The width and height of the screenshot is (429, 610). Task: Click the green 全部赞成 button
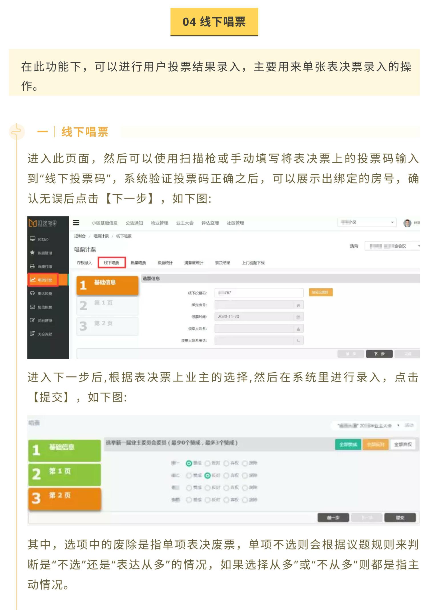pos(348,445)
